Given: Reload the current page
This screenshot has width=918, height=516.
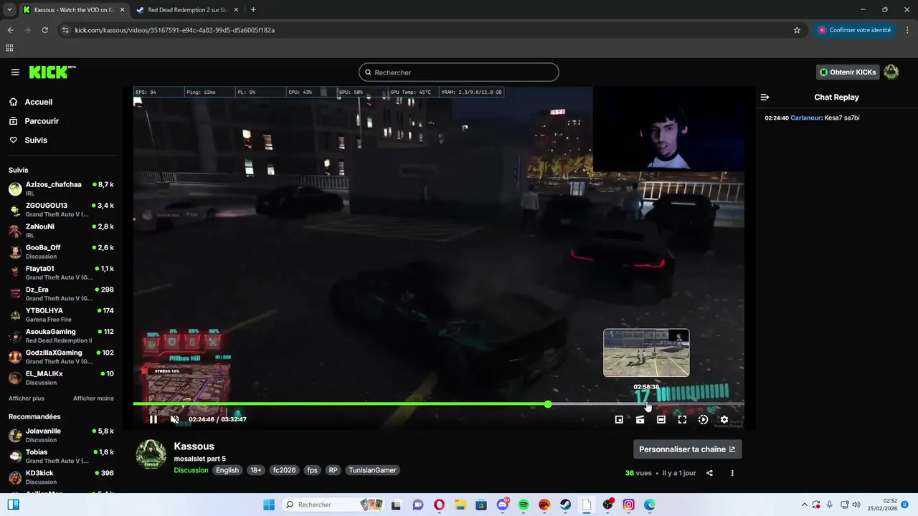Looking at the screenshot, I should (44, 30).
